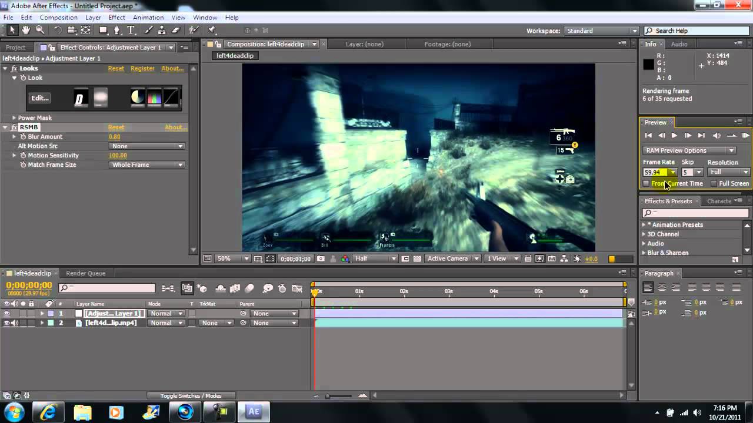Select the Zoom magnifier tool
Screen dimensions: 753x423
pos(40,30)
